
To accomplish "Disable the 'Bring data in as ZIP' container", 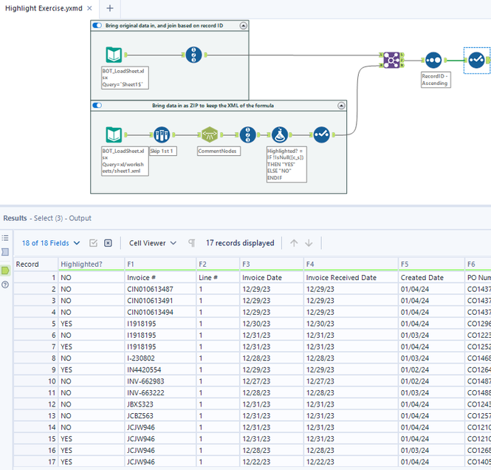I will pos(97,105).
